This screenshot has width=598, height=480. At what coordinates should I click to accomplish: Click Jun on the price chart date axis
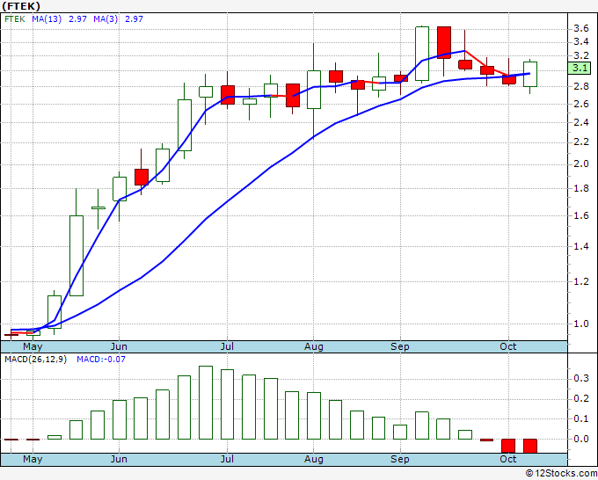coord(119,347)
